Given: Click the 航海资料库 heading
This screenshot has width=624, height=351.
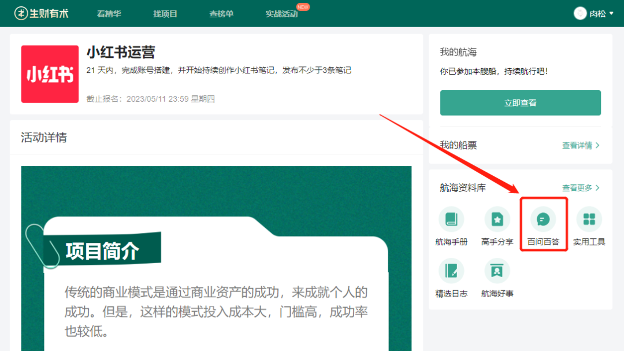Looking at the screenshot, I should coord(463,188).
